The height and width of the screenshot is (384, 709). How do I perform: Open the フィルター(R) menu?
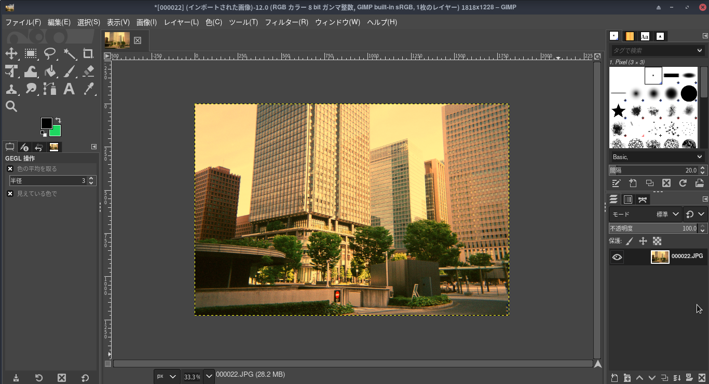[x=286, y=22]
